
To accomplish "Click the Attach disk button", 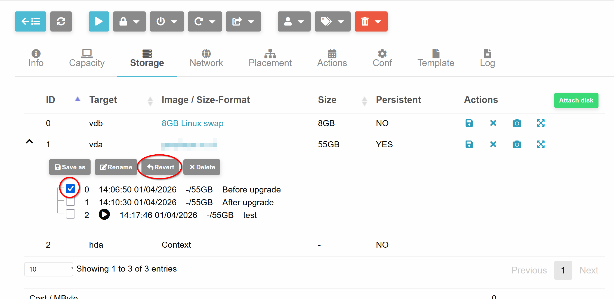I will [x=576, y=100].
